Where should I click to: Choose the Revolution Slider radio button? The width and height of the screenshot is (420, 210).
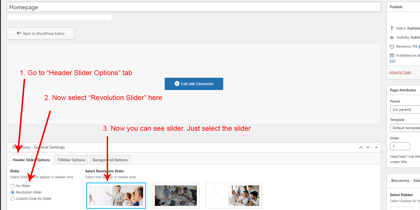click(13, 192)
